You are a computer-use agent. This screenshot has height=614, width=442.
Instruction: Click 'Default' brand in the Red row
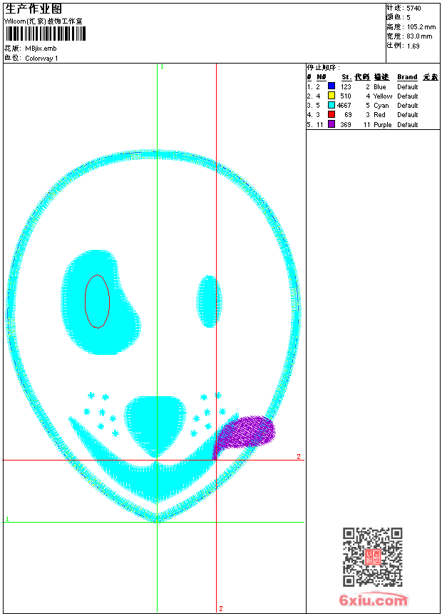click(x=408, y=115)
